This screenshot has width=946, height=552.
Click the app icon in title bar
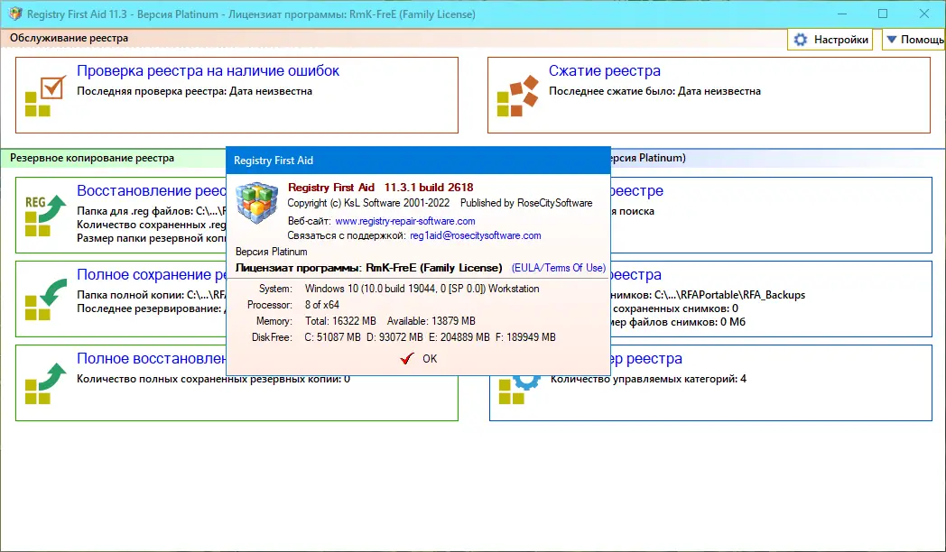pyautogui.click(x=15, y=14)
